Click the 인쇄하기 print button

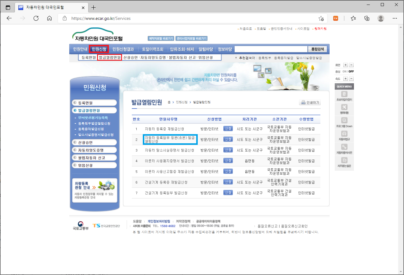310,102
